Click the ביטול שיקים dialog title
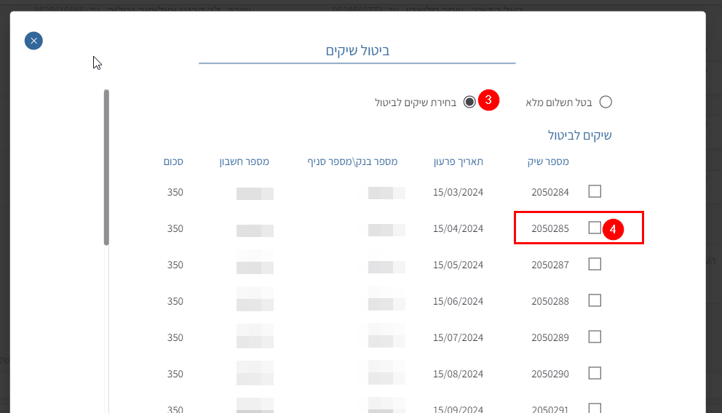Viewport: 722px width, 413px height. coord(357,51)
